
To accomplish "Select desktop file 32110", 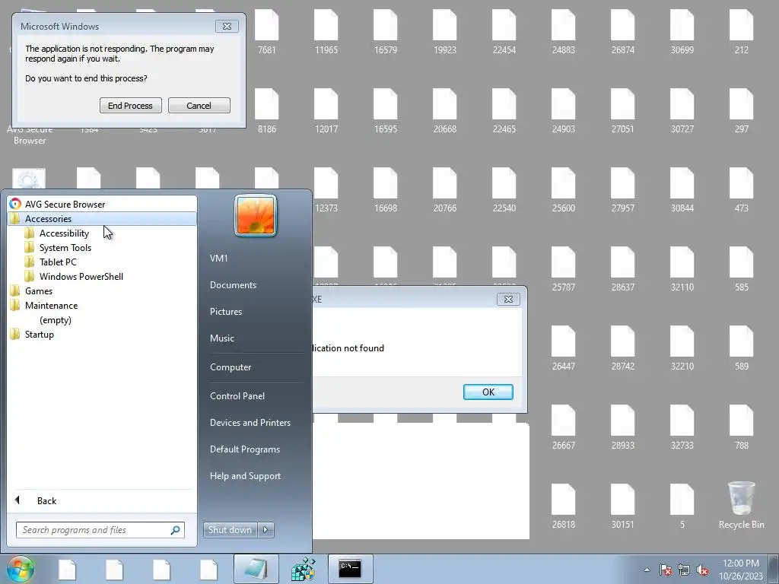I will (x=682, y=269).
